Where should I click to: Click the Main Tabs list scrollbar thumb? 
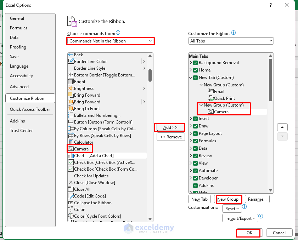click(x=270, y=80)
